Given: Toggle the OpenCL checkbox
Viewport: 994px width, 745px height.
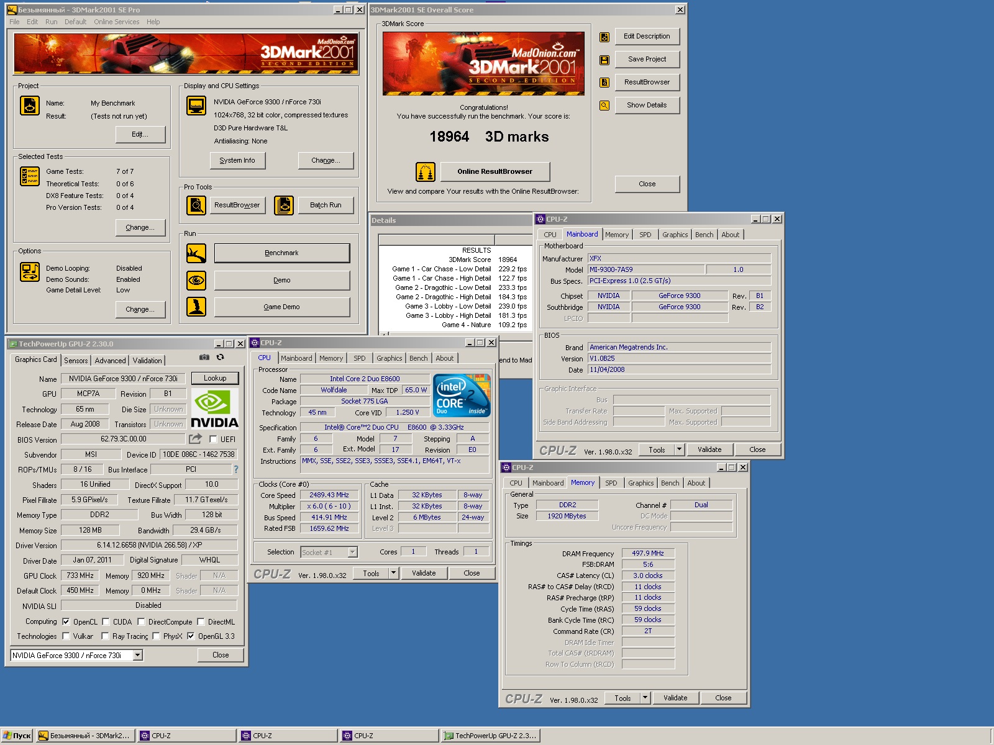Looking at the screenshot, I should [x=66, y=621].
